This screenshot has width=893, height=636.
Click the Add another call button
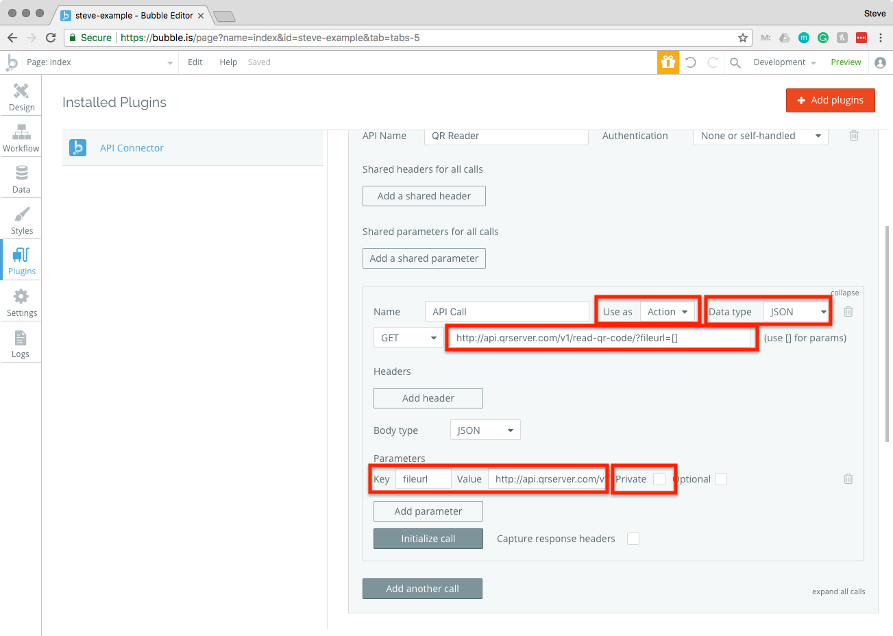click(422, 589)
